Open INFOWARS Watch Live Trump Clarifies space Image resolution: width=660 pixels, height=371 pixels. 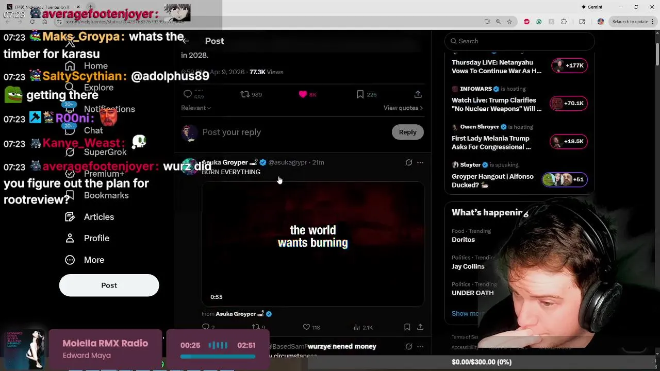[497, 105]
